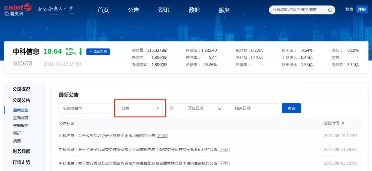This screenshot has height=171, width=372.
Task: Click the ROE value 0.10%
Action: click(353, 50)
